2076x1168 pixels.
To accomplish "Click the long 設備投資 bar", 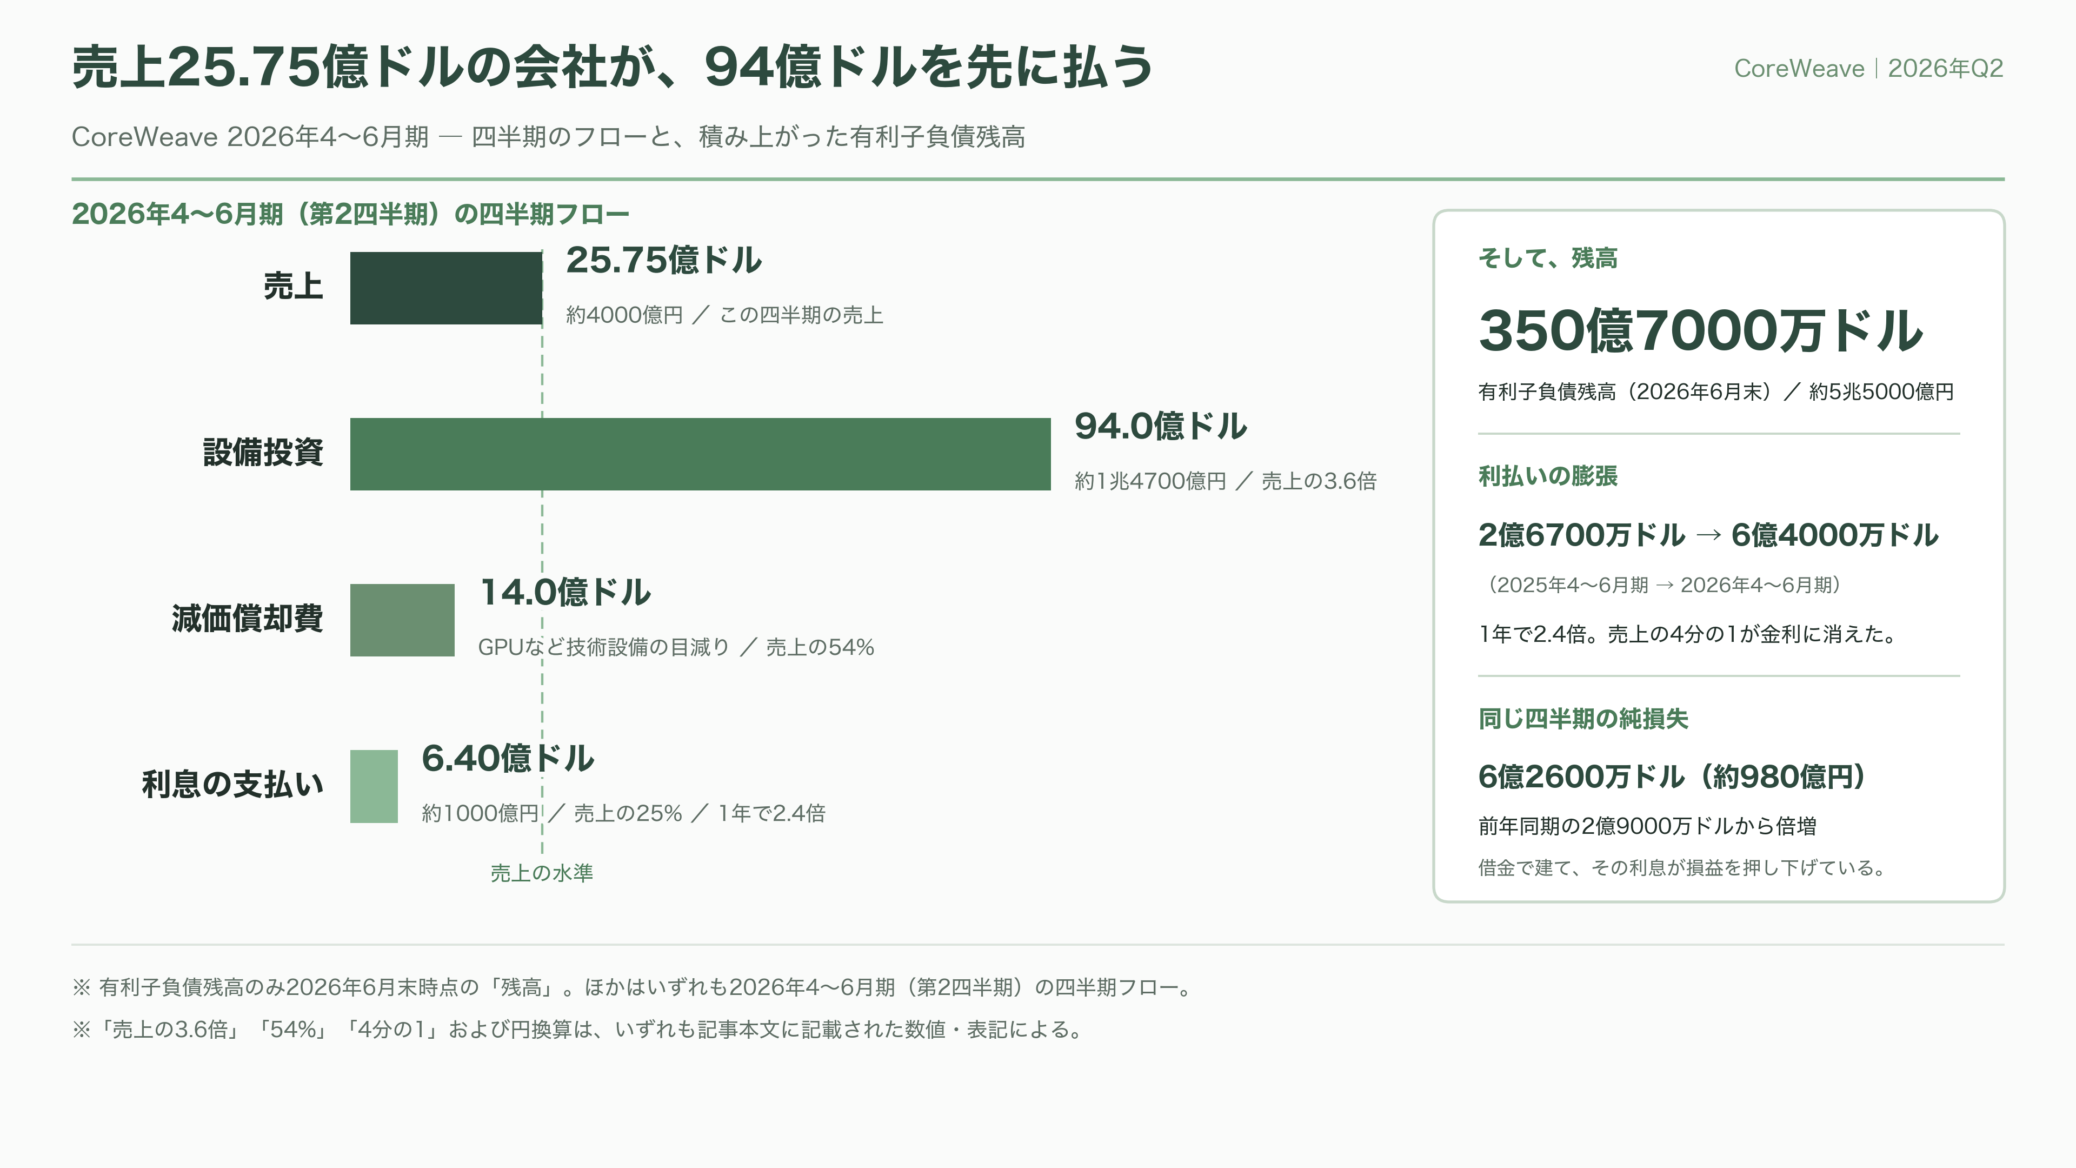I will 700,454.
